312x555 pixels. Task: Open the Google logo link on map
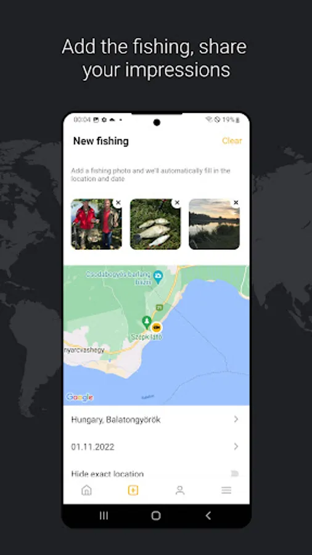click(80, 398)
